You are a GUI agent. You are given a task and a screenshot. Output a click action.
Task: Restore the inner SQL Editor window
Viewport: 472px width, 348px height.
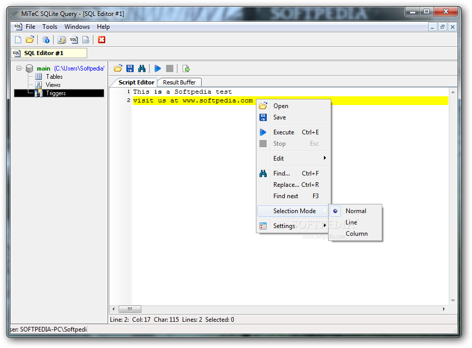click(x=443, y=27)
